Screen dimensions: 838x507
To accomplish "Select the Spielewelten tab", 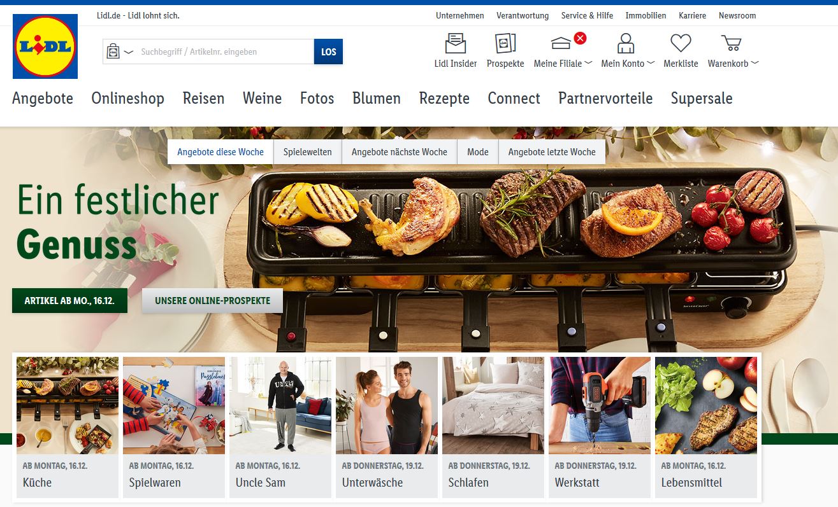I will [308, 152].
